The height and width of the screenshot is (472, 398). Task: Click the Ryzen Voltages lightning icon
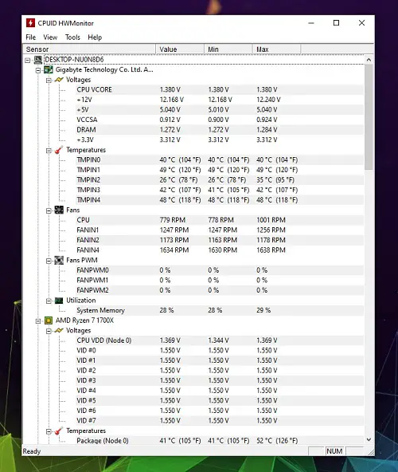point(59,331)
